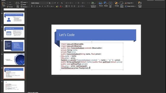Toggle superscript formatting
Screen dimensions: 166x93
(x=42, y=6)
